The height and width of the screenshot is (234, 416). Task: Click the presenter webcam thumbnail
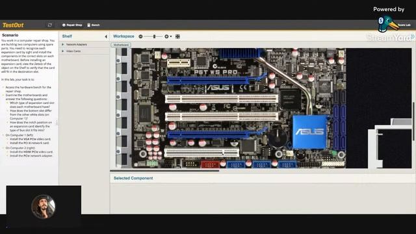[44, 207]
